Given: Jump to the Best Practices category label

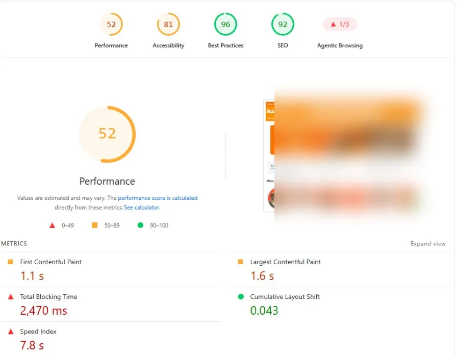Looking at the screenshot, I should click(x=225, y=45).
